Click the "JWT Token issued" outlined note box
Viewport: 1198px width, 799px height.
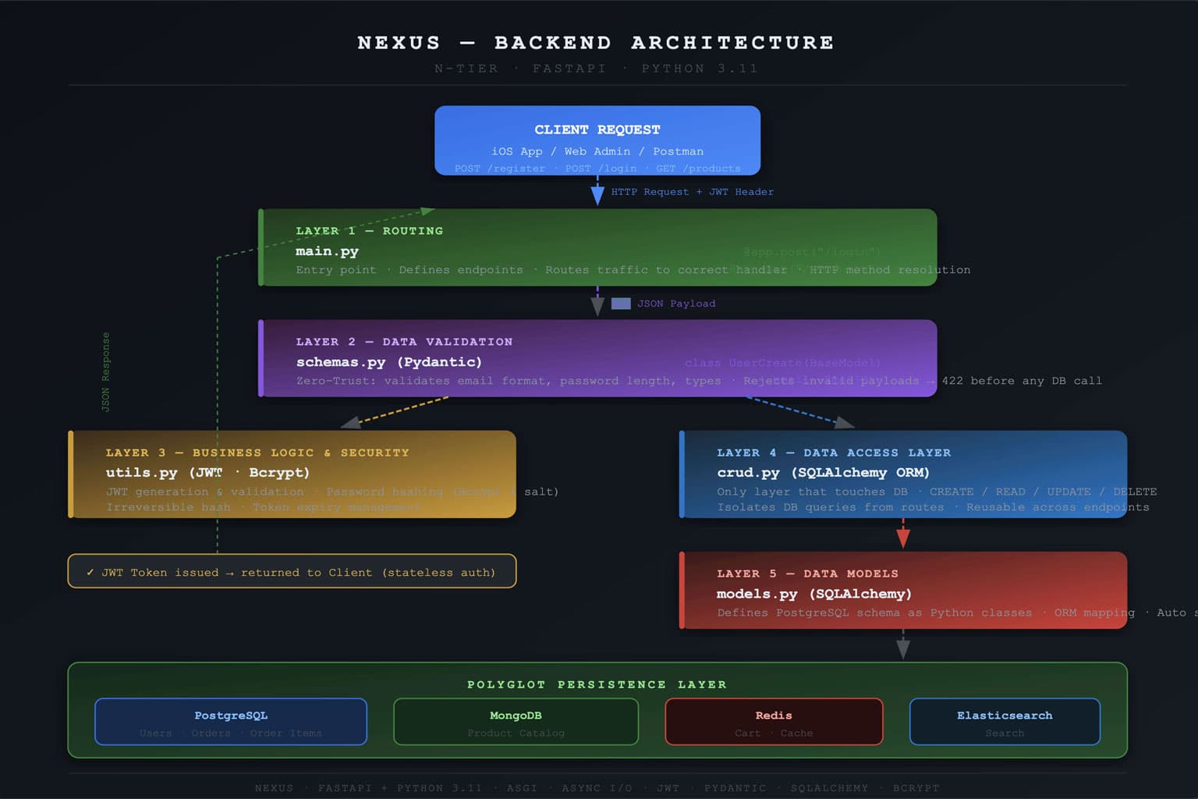tap(292, 571)
